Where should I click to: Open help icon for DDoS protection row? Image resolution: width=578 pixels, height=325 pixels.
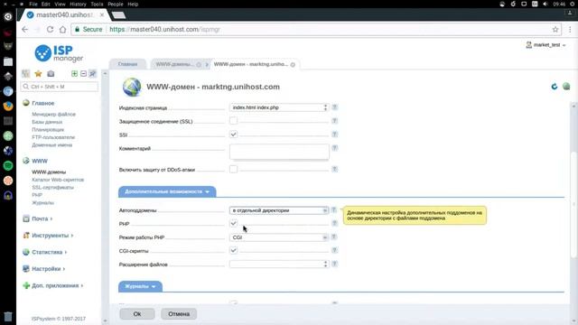tap(335, 170)
